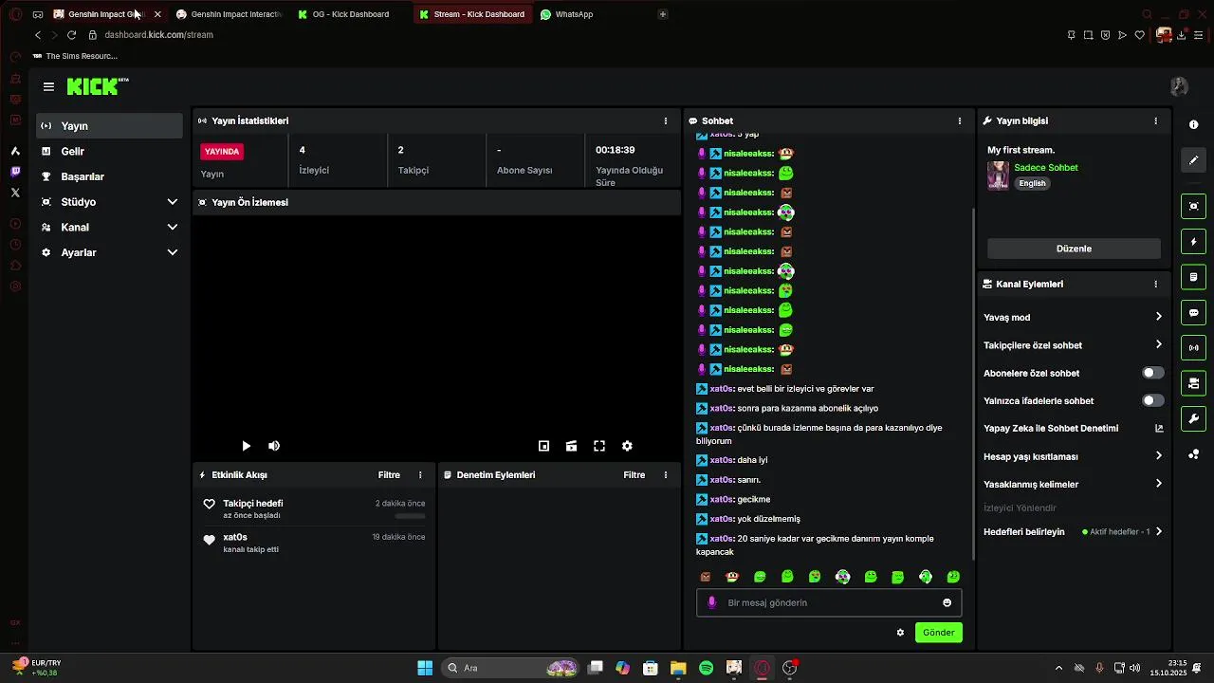
Task: Click Sadece Sohbet category link
Action: [x=1046, y=168]
